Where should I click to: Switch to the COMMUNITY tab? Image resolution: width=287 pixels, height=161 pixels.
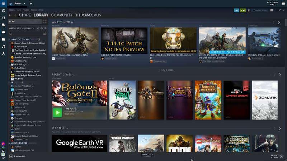tap(62, 15)
